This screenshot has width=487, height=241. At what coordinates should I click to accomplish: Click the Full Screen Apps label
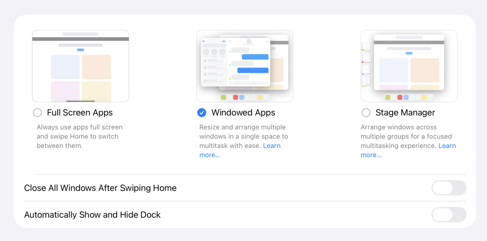(80, 113)
